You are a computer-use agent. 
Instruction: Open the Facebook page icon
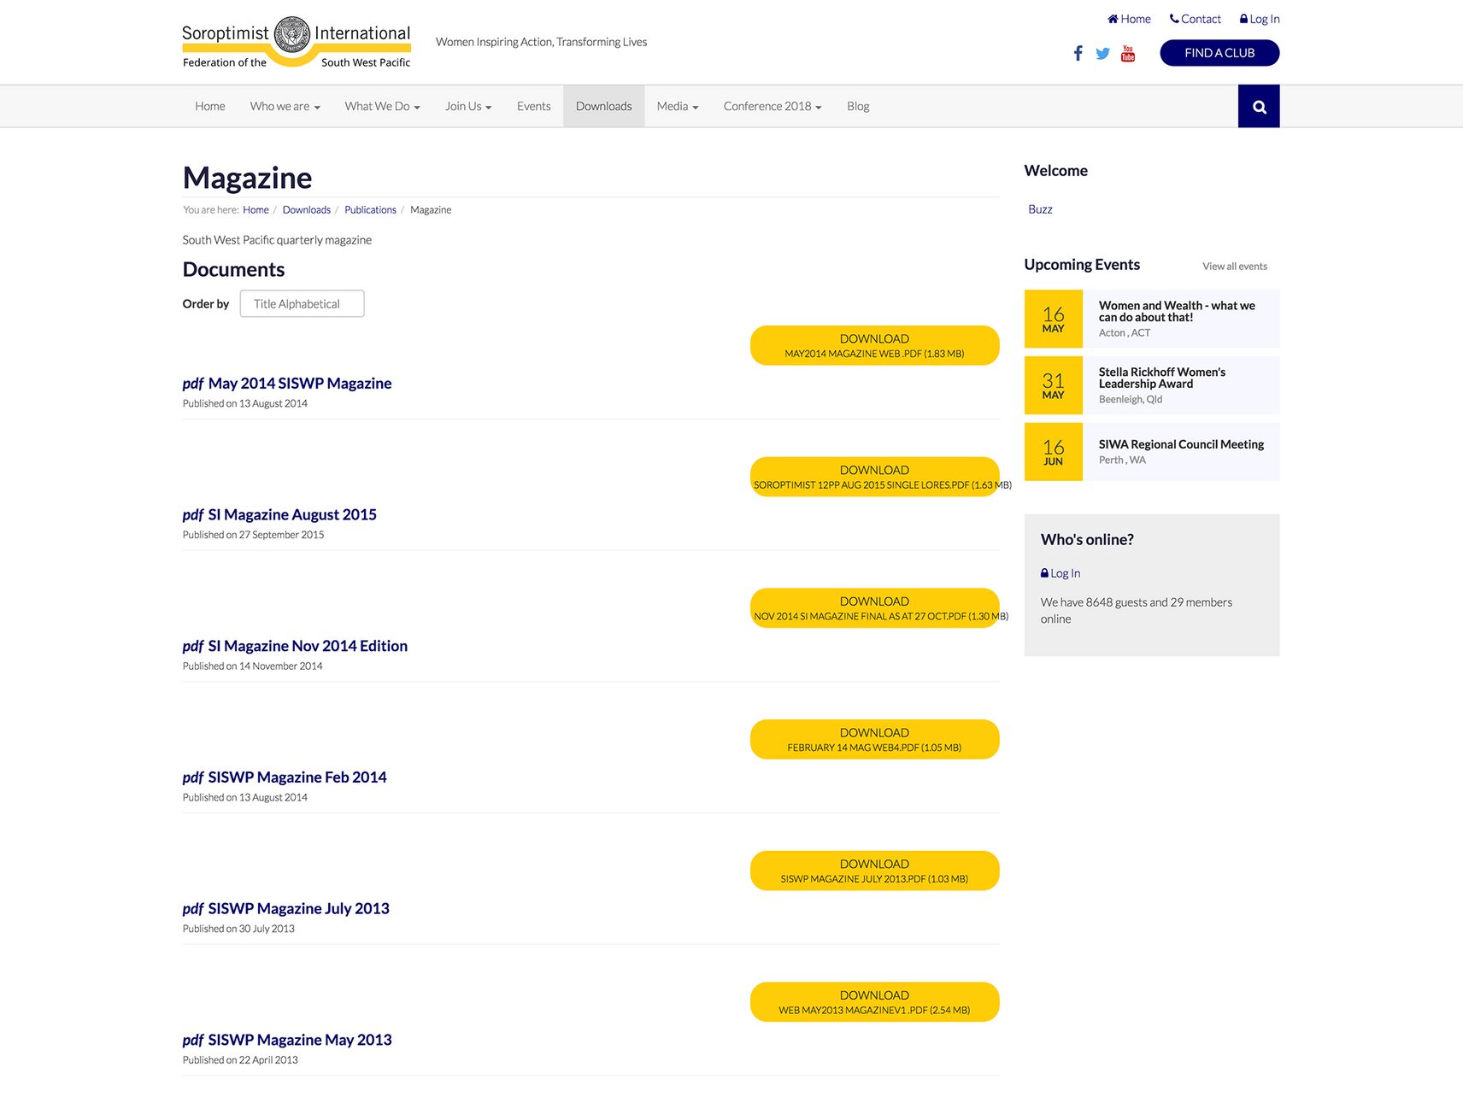pyautogui.click(x=1078, y=54)
